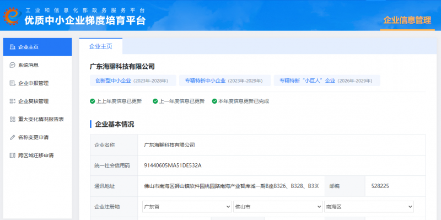The image size is (441, 220).
Task: Click the 重大变化情况报告表 grid icon
Action: (12, 119)
